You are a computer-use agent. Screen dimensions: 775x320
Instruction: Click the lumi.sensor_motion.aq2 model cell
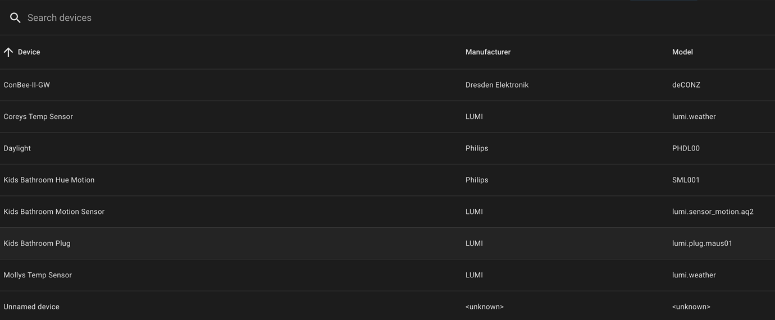(712, 212)
